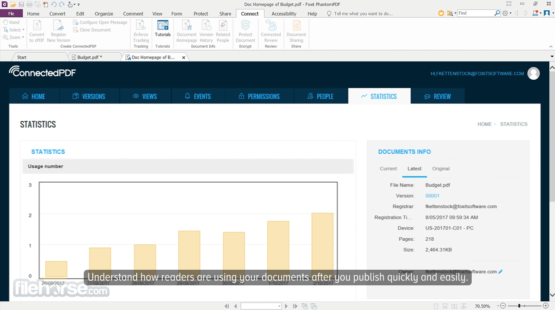The image size is (555, 310).
Task: Select facing pages view icon in status bar
Action: pos(454,306)
